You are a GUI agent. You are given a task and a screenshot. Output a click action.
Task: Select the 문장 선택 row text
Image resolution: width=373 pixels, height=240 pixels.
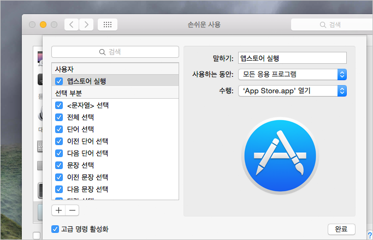point(80,165)
